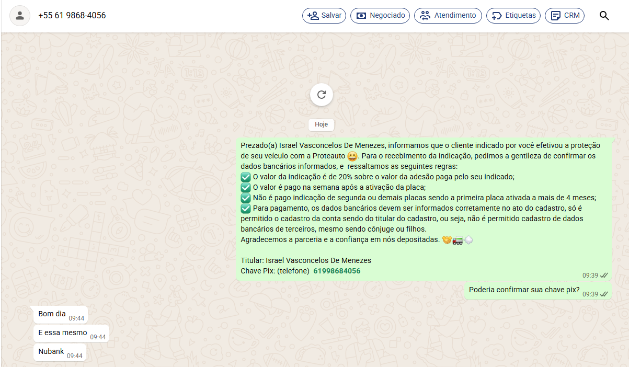Image resolution: width=629 pixels, height=367 pixels.
Task: Mark the chat as Negociado
Action: pos(380,16)
